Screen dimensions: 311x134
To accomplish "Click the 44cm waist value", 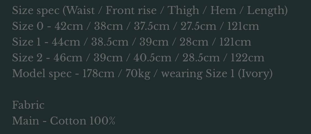I will point(66,42).
